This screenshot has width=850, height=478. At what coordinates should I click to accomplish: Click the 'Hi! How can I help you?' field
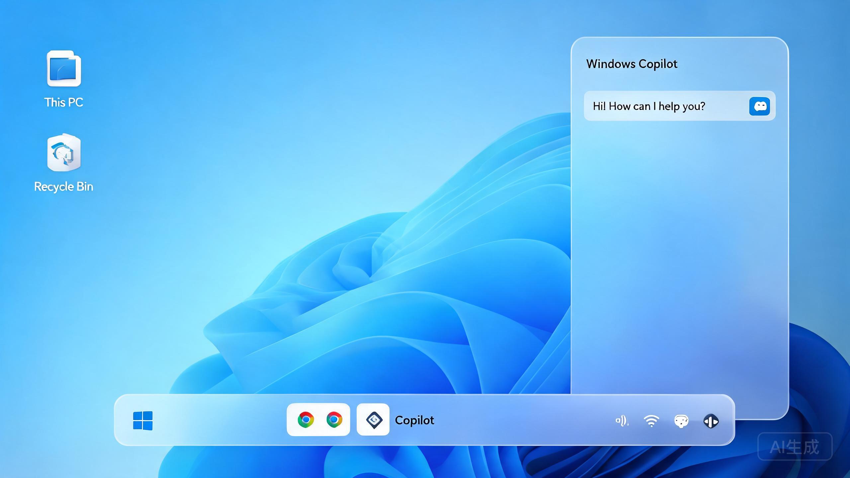680,106
